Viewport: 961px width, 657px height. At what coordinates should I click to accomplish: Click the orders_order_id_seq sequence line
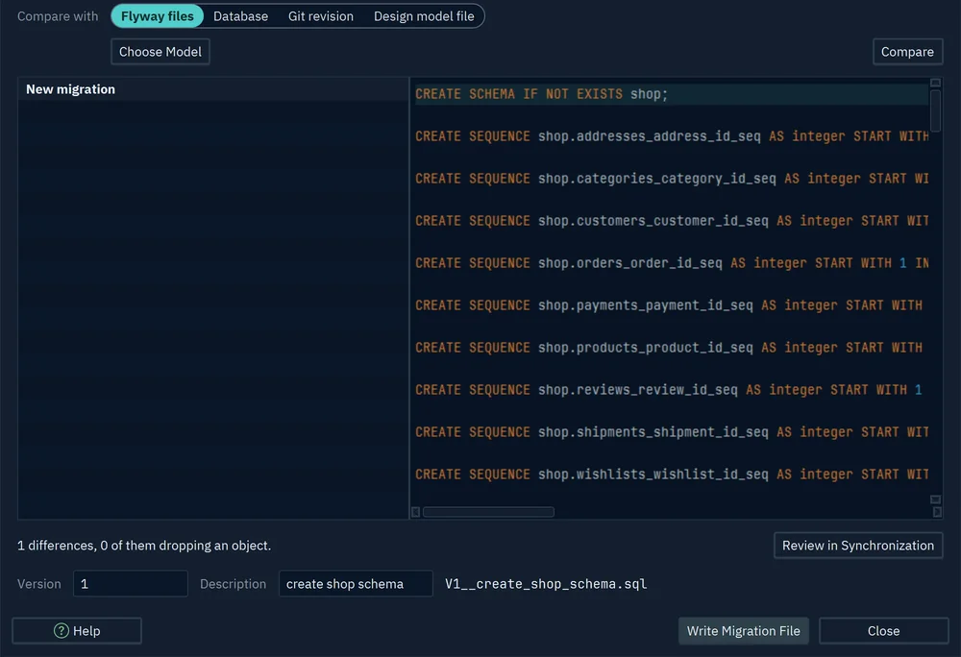point(672,262)
